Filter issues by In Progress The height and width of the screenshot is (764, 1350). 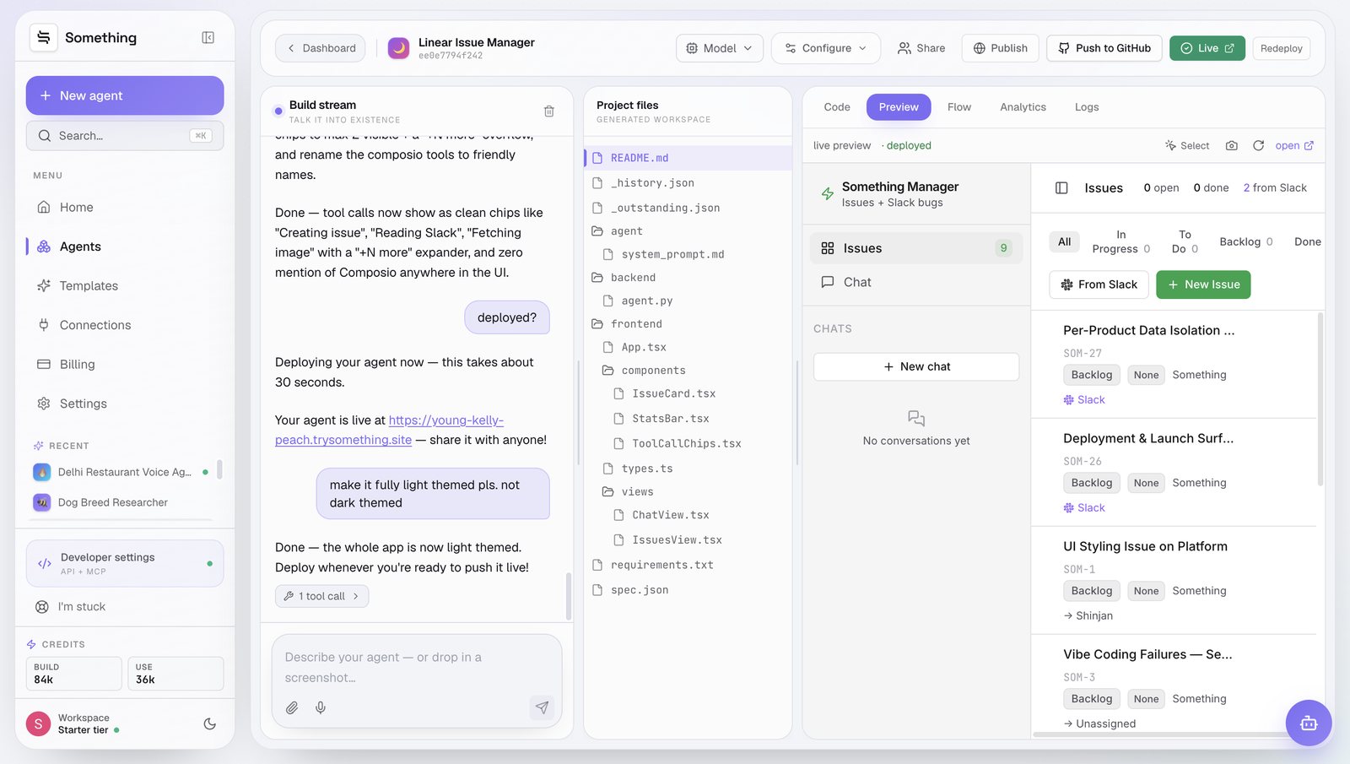click(1120, 241)
